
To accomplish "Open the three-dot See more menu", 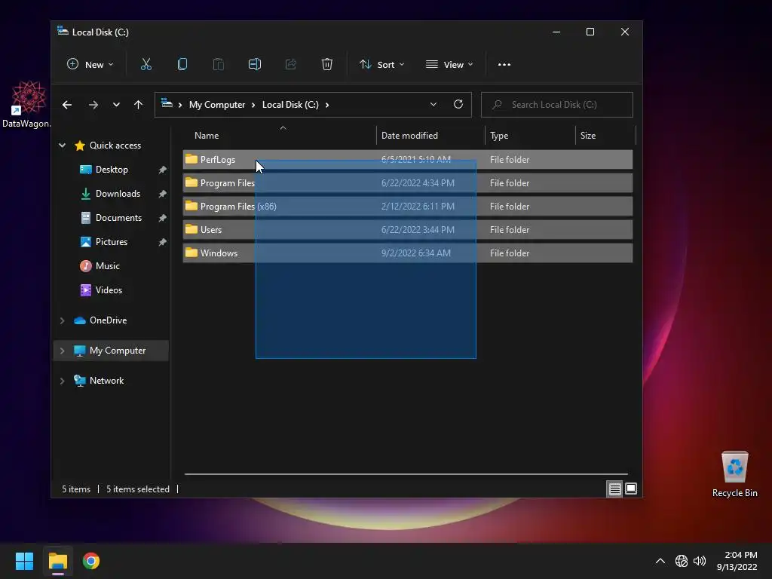I will click(504, 65).
